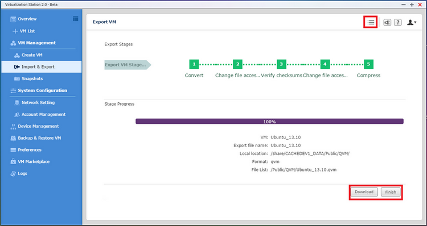The width and height of the screenshot is (427, 226).
Task: Click the Import & Export arrow icon
Action: (17, 67)
